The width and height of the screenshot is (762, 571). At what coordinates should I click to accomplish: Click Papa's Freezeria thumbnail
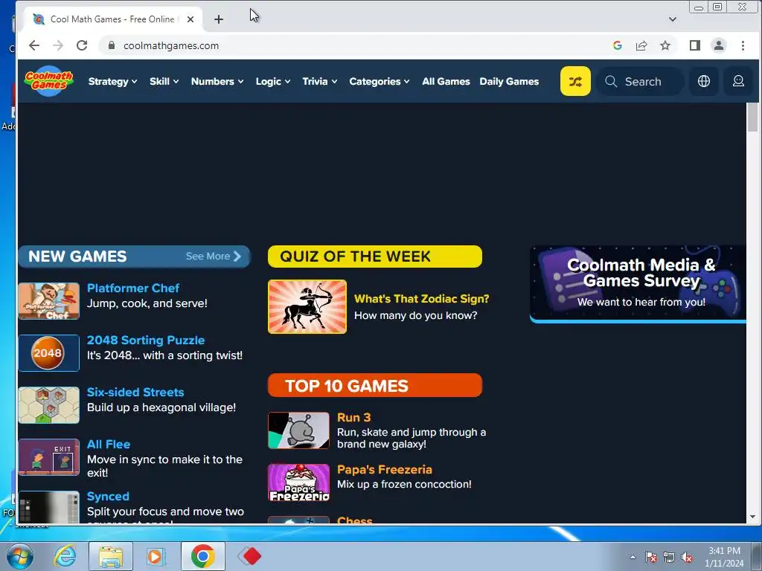pos(299,482)
